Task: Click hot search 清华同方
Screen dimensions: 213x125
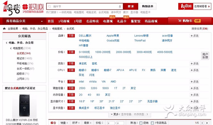Action: [116, 12]
